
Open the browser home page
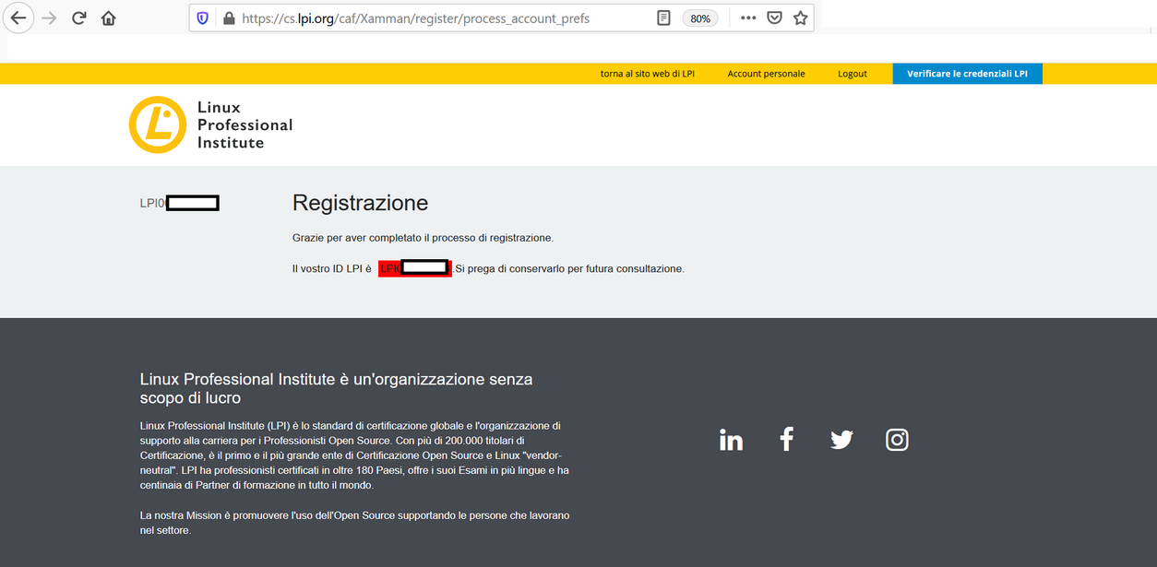click(109, 18)
